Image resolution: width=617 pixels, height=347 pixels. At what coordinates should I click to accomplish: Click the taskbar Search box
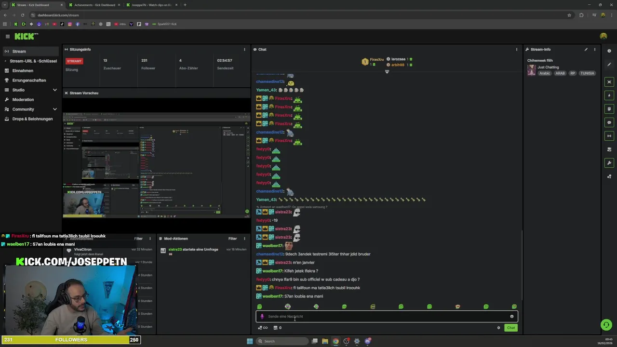click(x=282, y=341)
